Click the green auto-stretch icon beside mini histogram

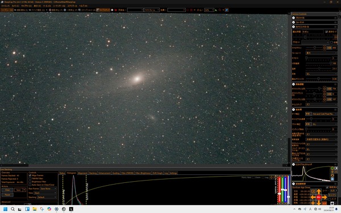tap(332, 168)
